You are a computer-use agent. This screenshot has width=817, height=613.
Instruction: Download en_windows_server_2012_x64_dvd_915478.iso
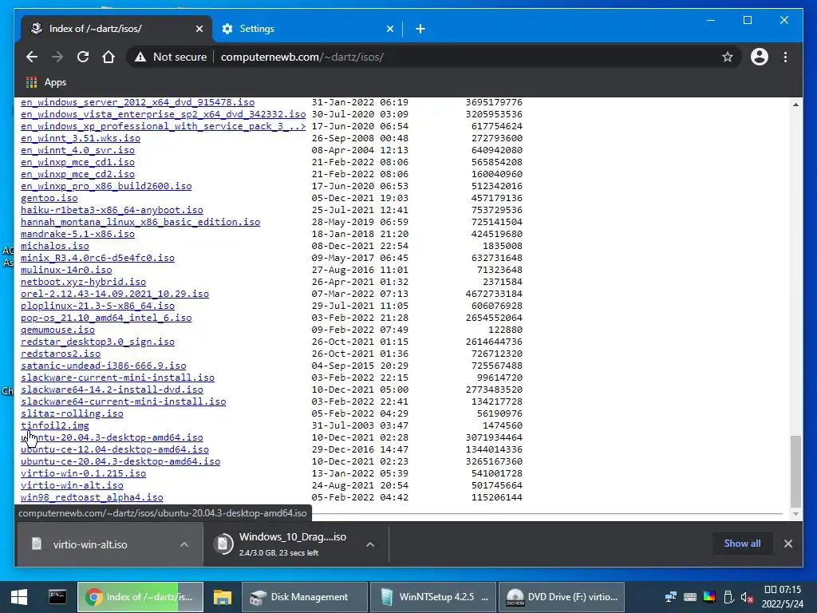137,102
